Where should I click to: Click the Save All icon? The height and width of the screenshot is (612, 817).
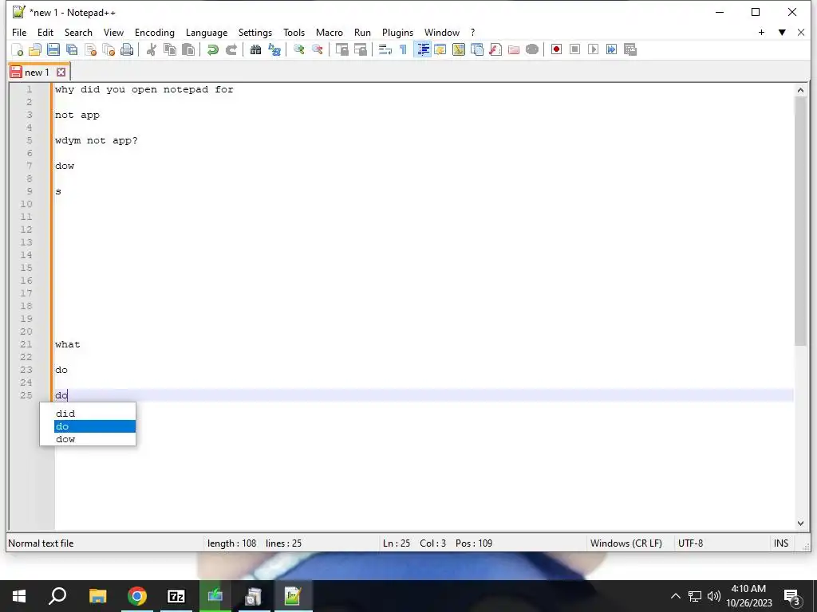click(72, 49)
